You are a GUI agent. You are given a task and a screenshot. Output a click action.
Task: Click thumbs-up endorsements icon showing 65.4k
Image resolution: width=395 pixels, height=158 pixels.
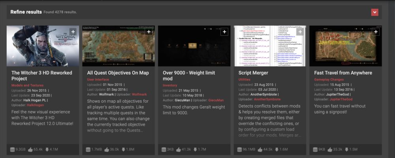coord(30,150)
